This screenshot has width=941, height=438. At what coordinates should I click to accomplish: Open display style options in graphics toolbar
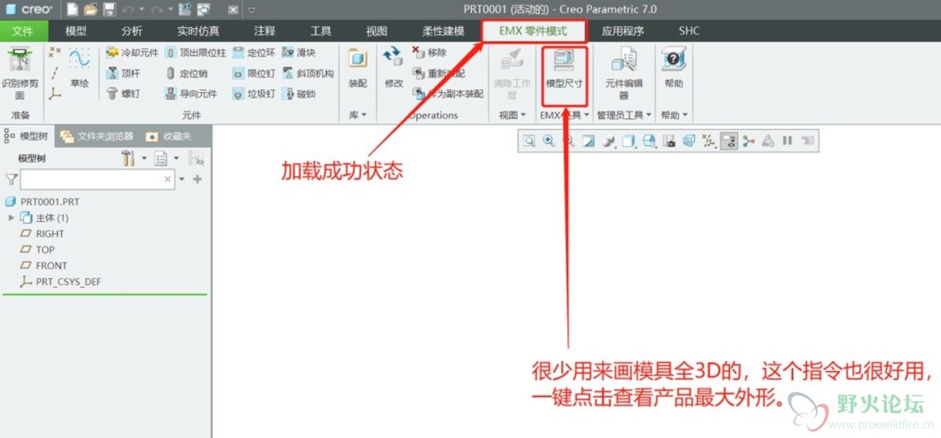click(x=629, y=141)
